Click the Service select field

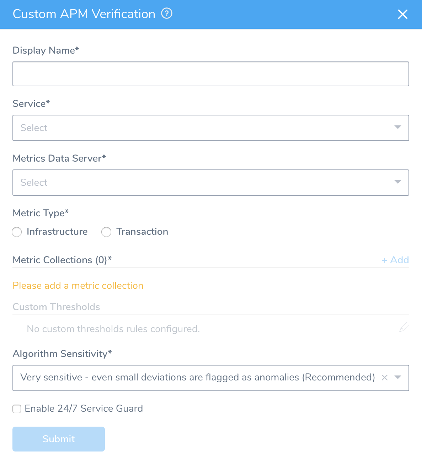[211, 128]
